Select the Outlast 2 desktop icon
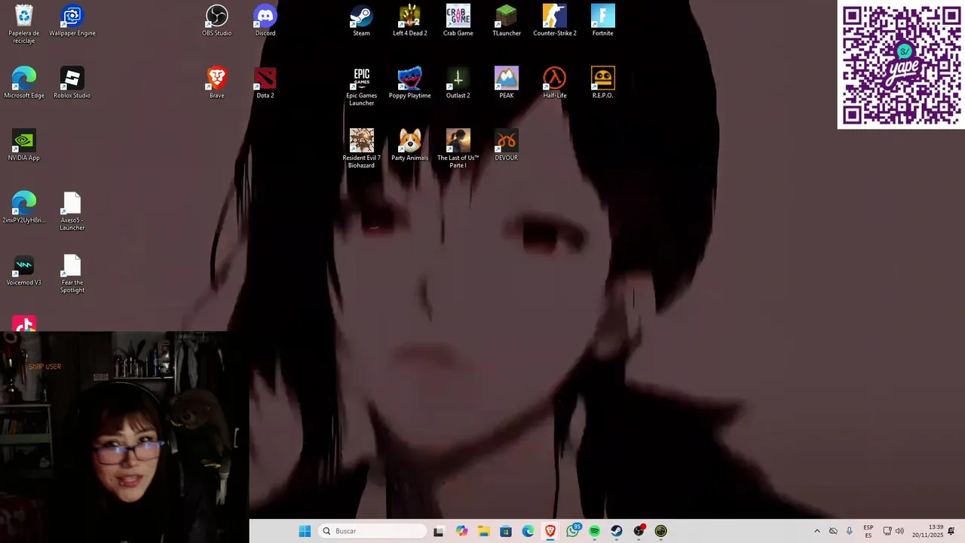This screenshot has width=965, height=543. (458, 83)
